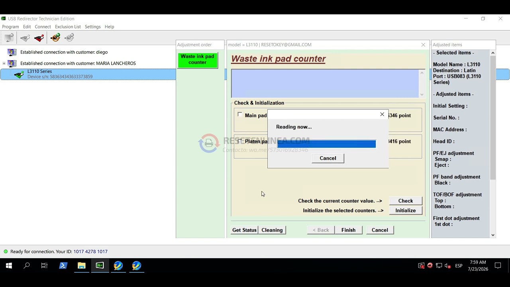The height and width of the screenshot is (287, 510).
Task: Click inside the lavender message text box
Action: tap(325, 84)
